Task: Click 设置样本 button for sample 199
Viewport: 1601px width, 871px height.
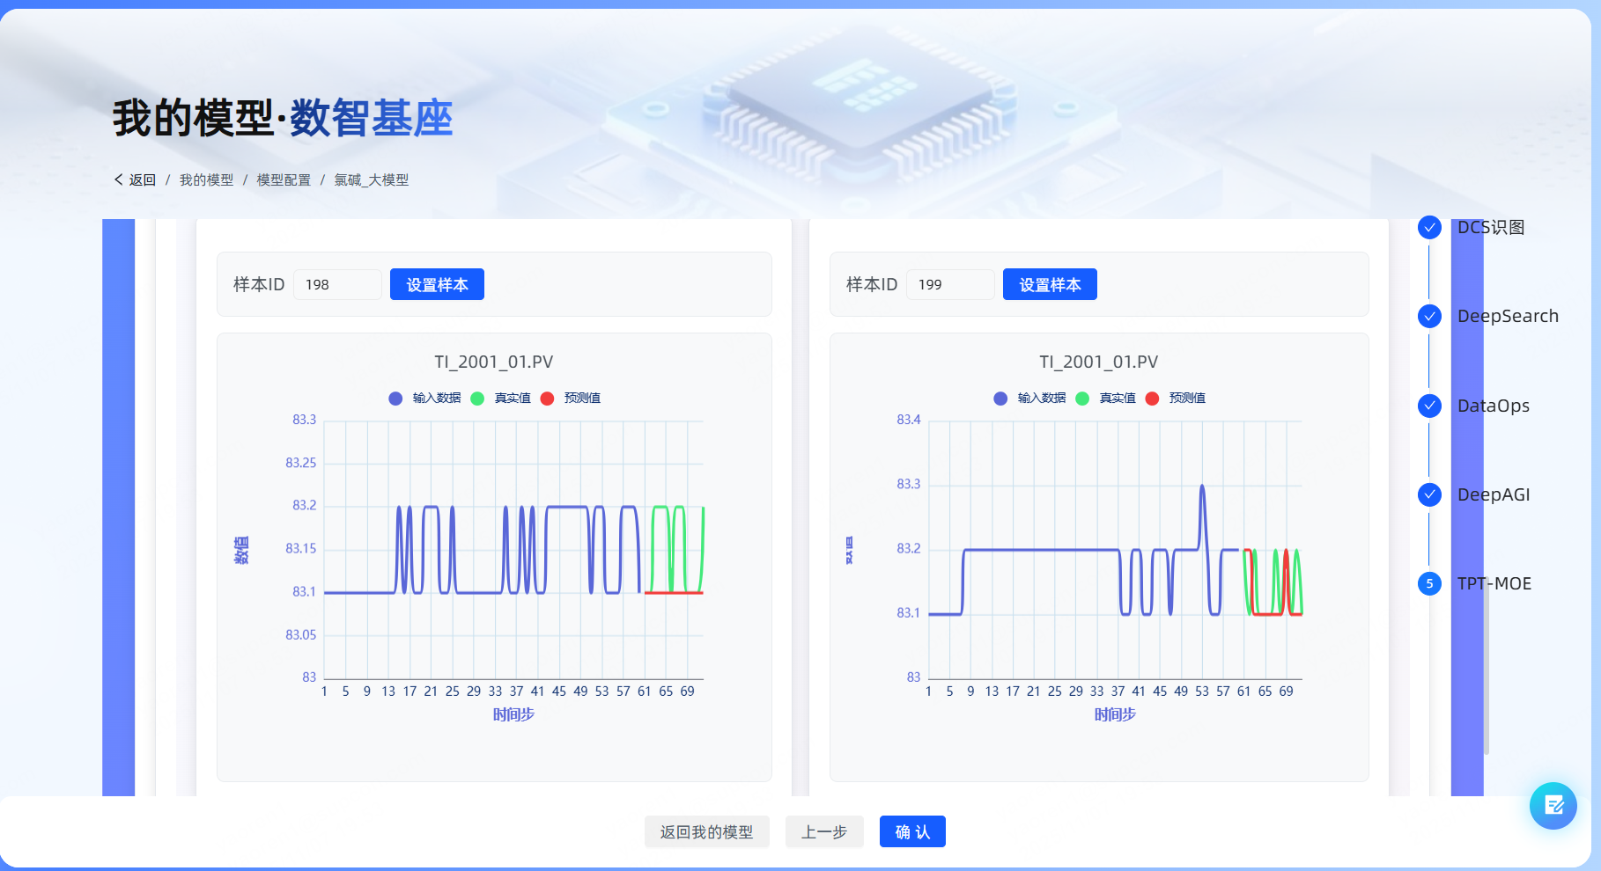Action: pos(1050,284)
